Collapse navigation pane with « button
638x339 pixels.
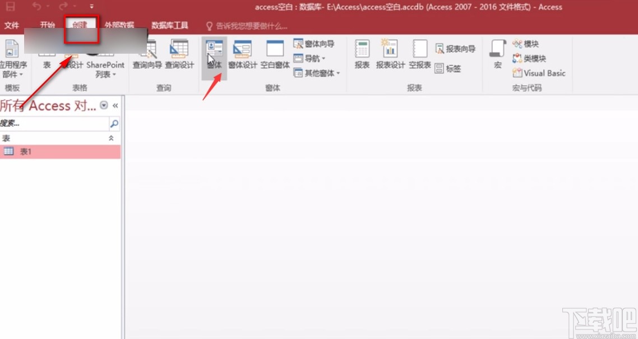(115, 105)
